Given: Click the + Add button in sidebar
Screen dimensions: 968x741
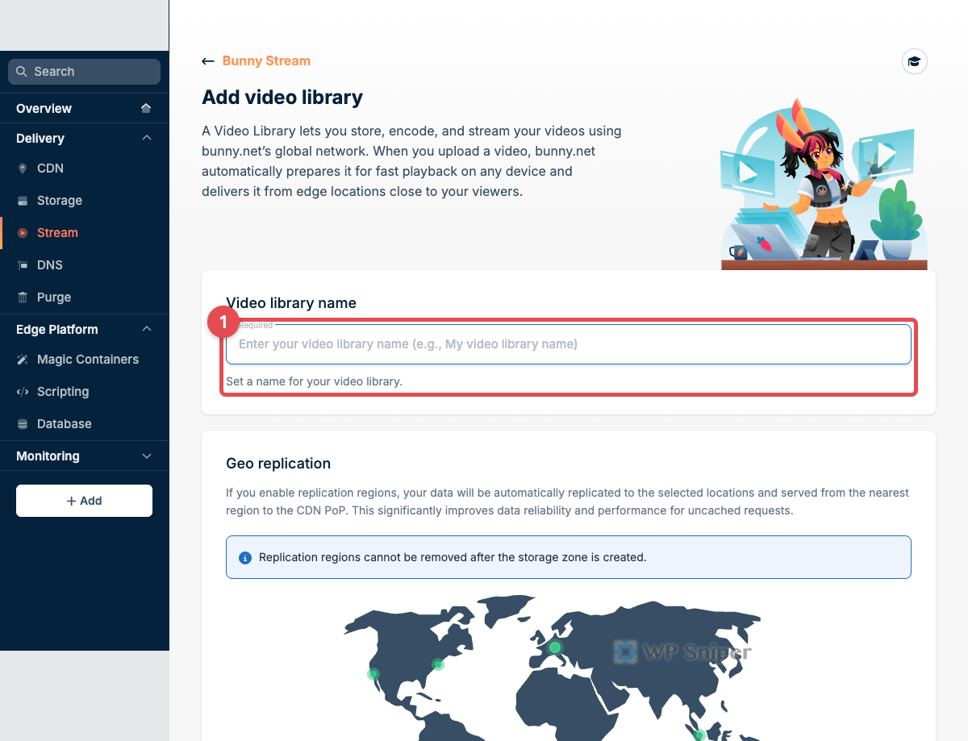Looking at the screenshot, I should pos(84,501).
